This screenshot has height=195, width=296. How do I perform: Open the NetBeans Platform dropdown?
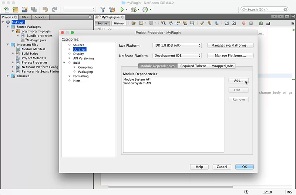coord(177,56)
